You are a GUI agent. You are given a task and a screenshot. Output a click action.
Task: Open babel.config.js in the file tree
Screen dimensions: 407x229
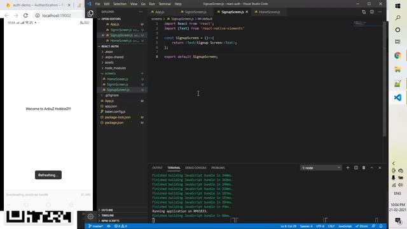pyautogui.click(x=115, y=112)
